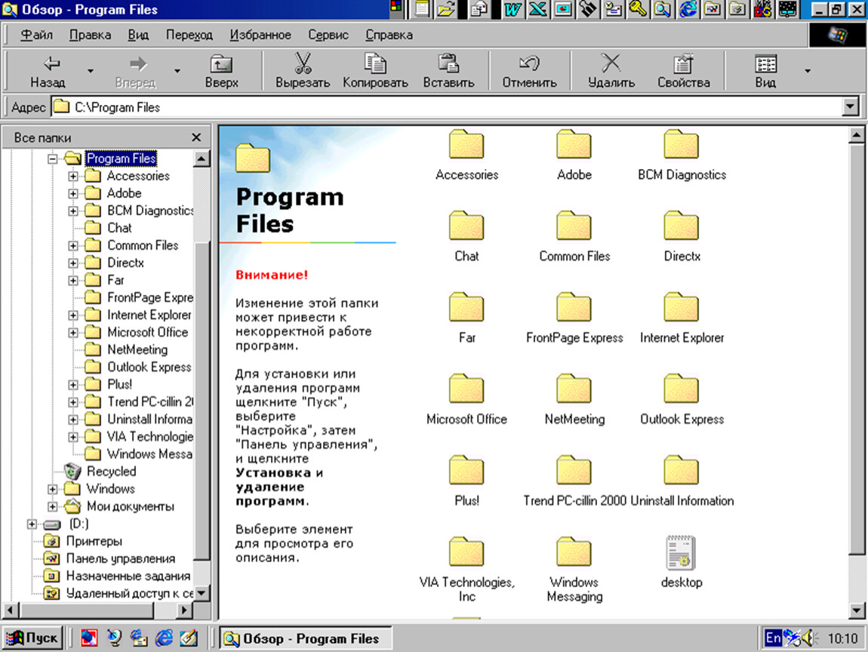Open the Правка menu

91,35
